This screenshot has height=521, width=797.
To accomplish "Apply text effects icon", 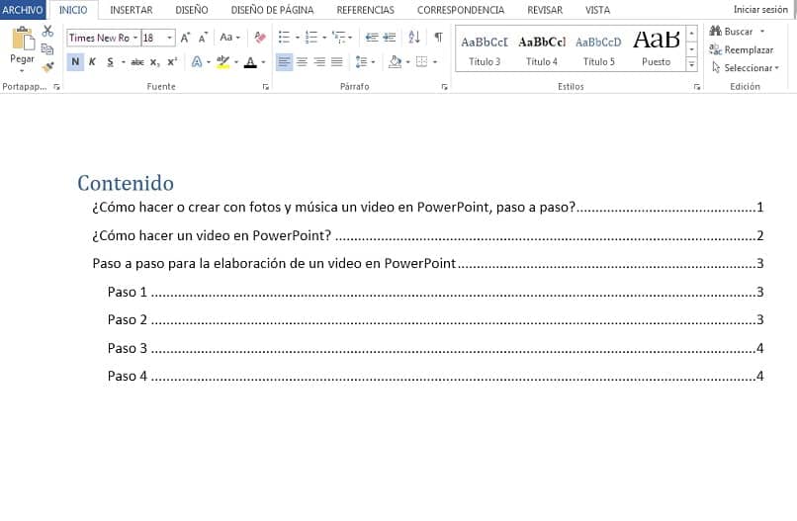I will point(197,62).
